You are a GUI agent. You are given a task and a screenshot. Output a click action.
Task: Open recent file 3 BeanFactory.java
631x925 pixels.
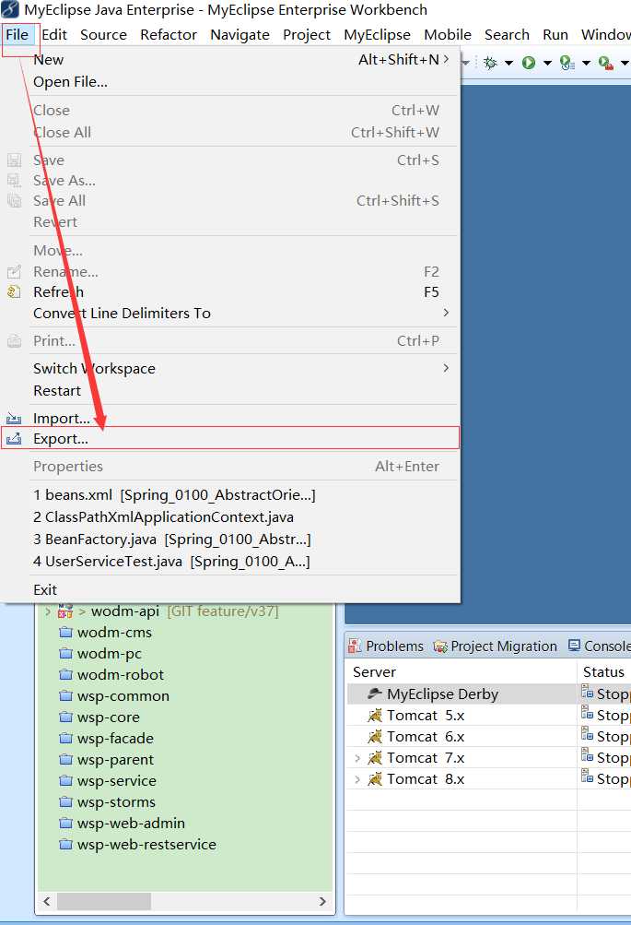point(229,540)
